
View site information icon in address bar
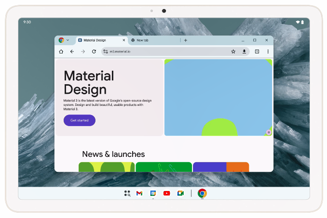tap(106, 51)
